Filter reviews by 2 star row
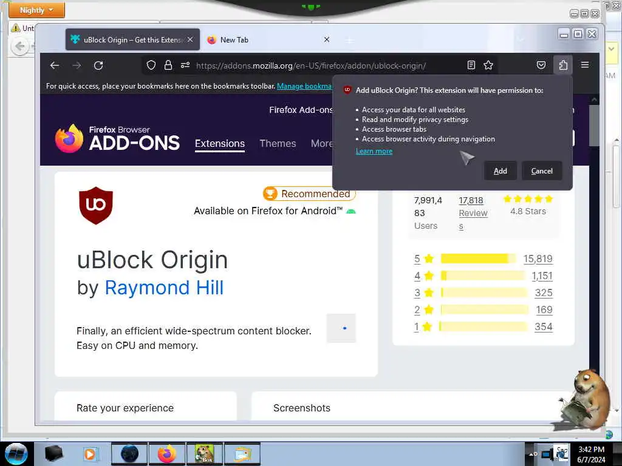 pos(483,310)
